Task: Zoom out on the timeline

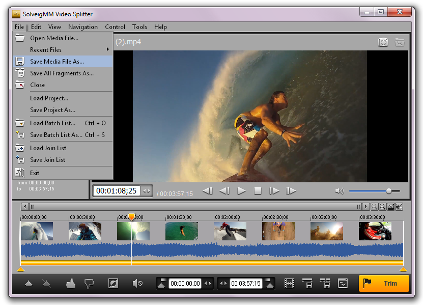Action: pyautogui.click(x=374, y=207)
